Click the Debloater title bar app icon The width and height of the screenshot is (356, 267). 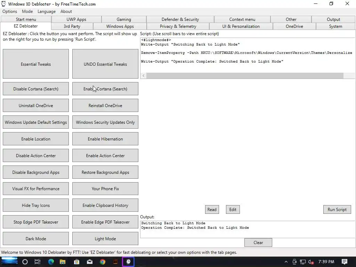3,4
